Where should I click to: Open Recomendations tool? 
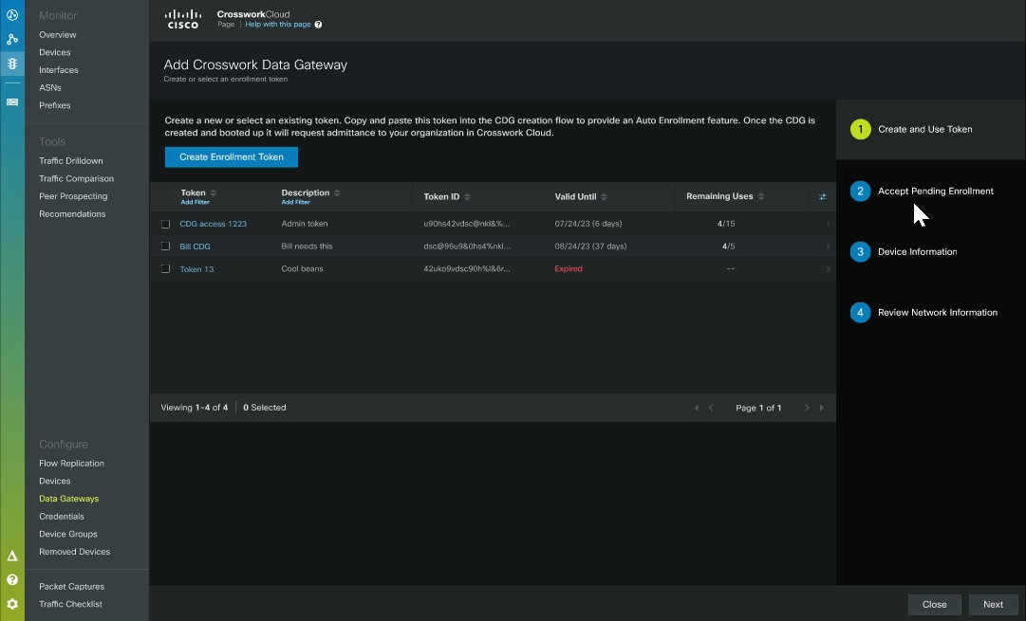(x=72, y=213)
